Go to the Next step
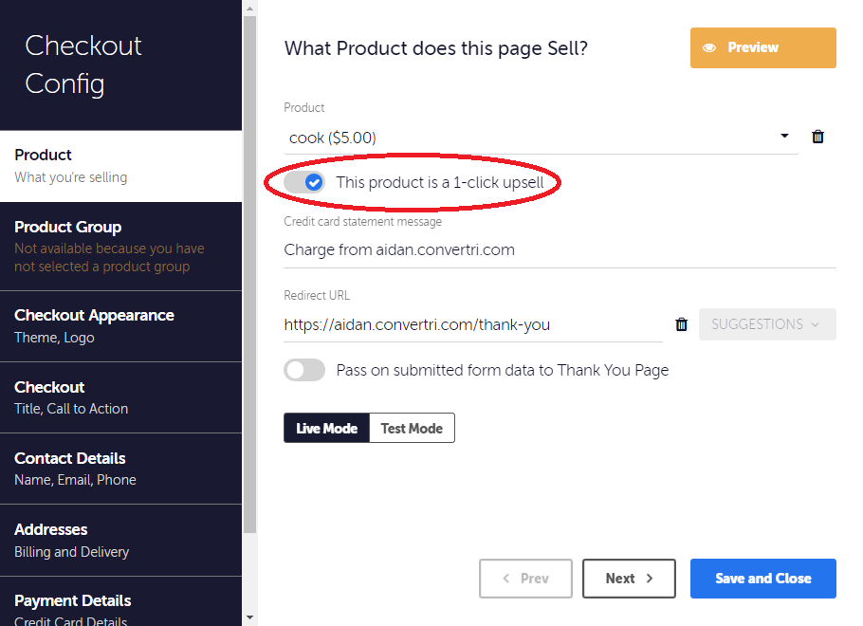863x626 pixels. pos(629,579)
